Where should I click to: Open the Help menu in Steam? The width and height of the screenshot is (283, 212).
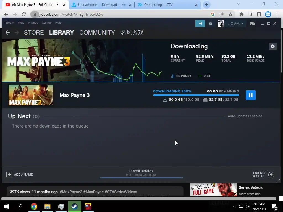pyautogui.click(x=58, y=23)
